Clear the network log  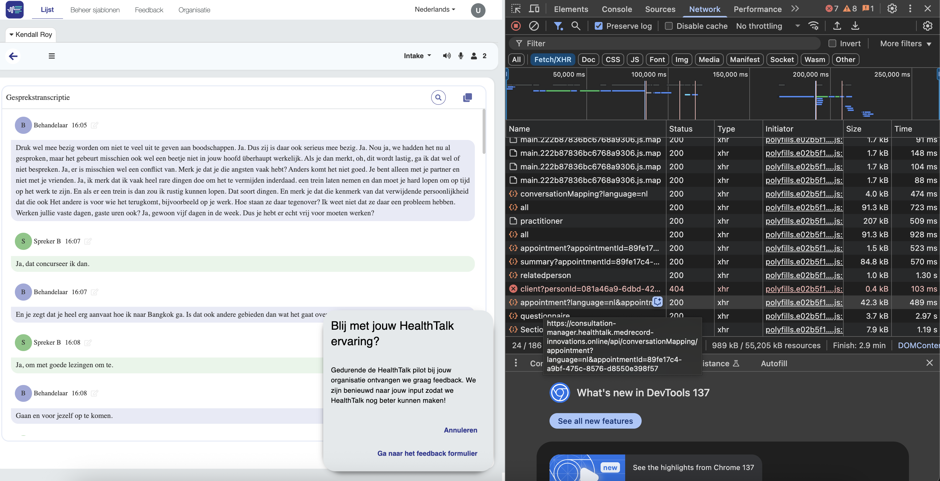point(533,26)
